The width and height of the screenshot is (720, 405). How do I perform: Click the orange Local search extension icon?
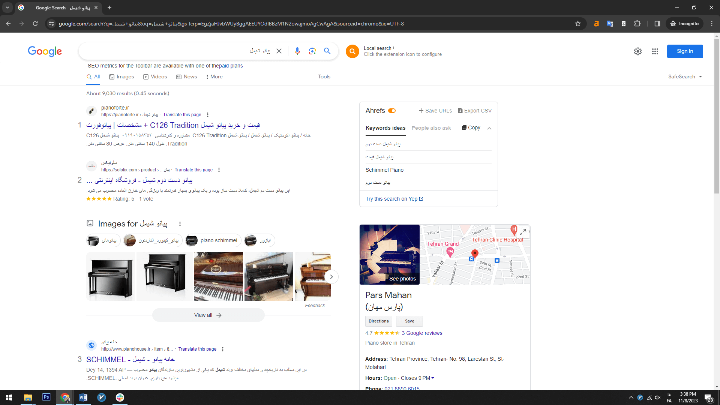point(352,51)
